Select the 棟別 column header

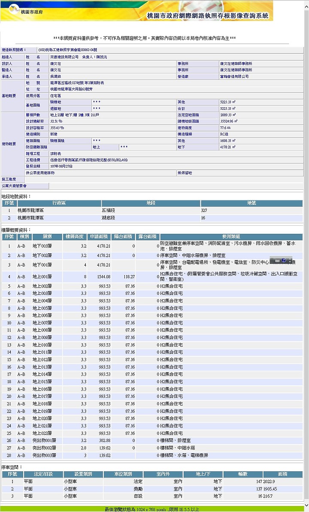pyautogui.click(x=24, y=237)
